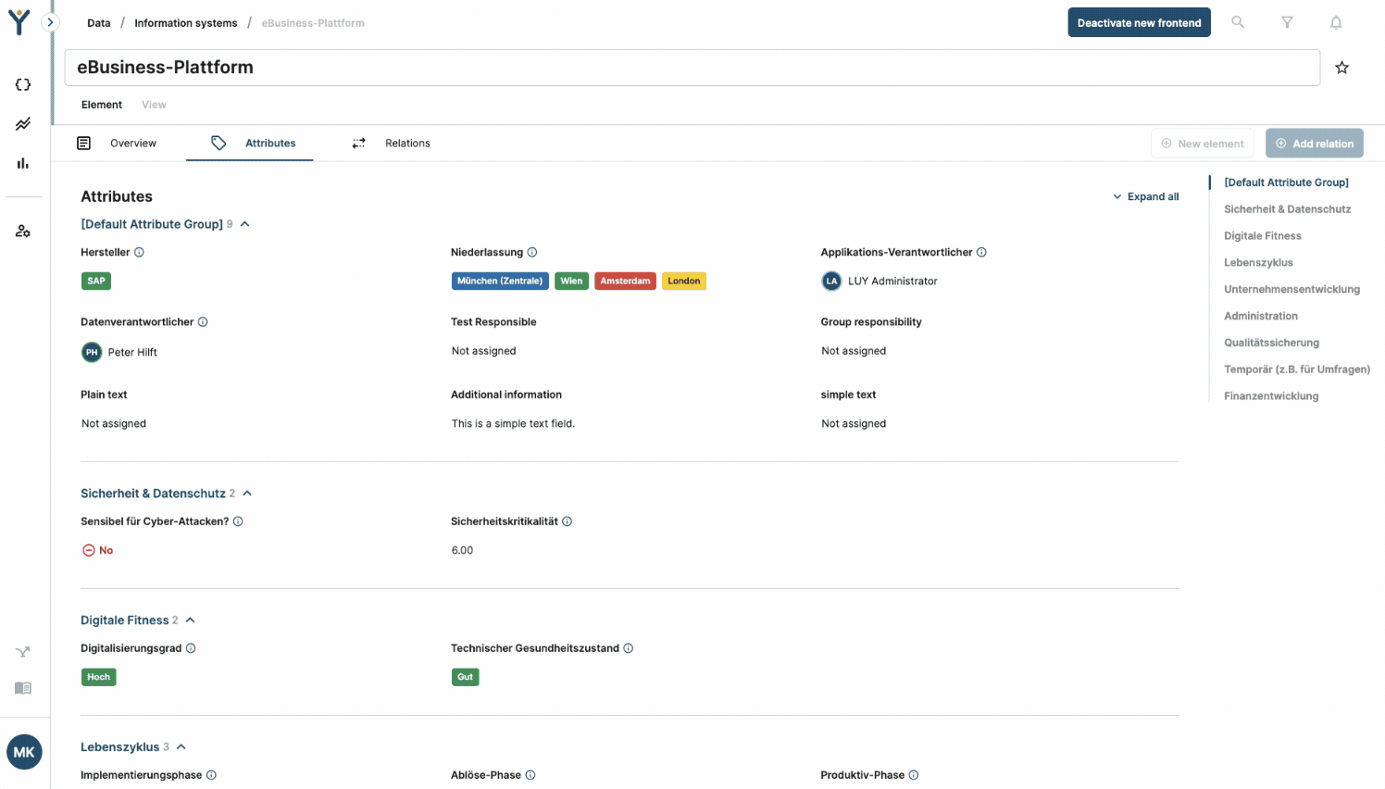Click Expand all attributes
Image resolution: width=1385 pixels, height=789 pixels.
click(x=1145, y=196)
